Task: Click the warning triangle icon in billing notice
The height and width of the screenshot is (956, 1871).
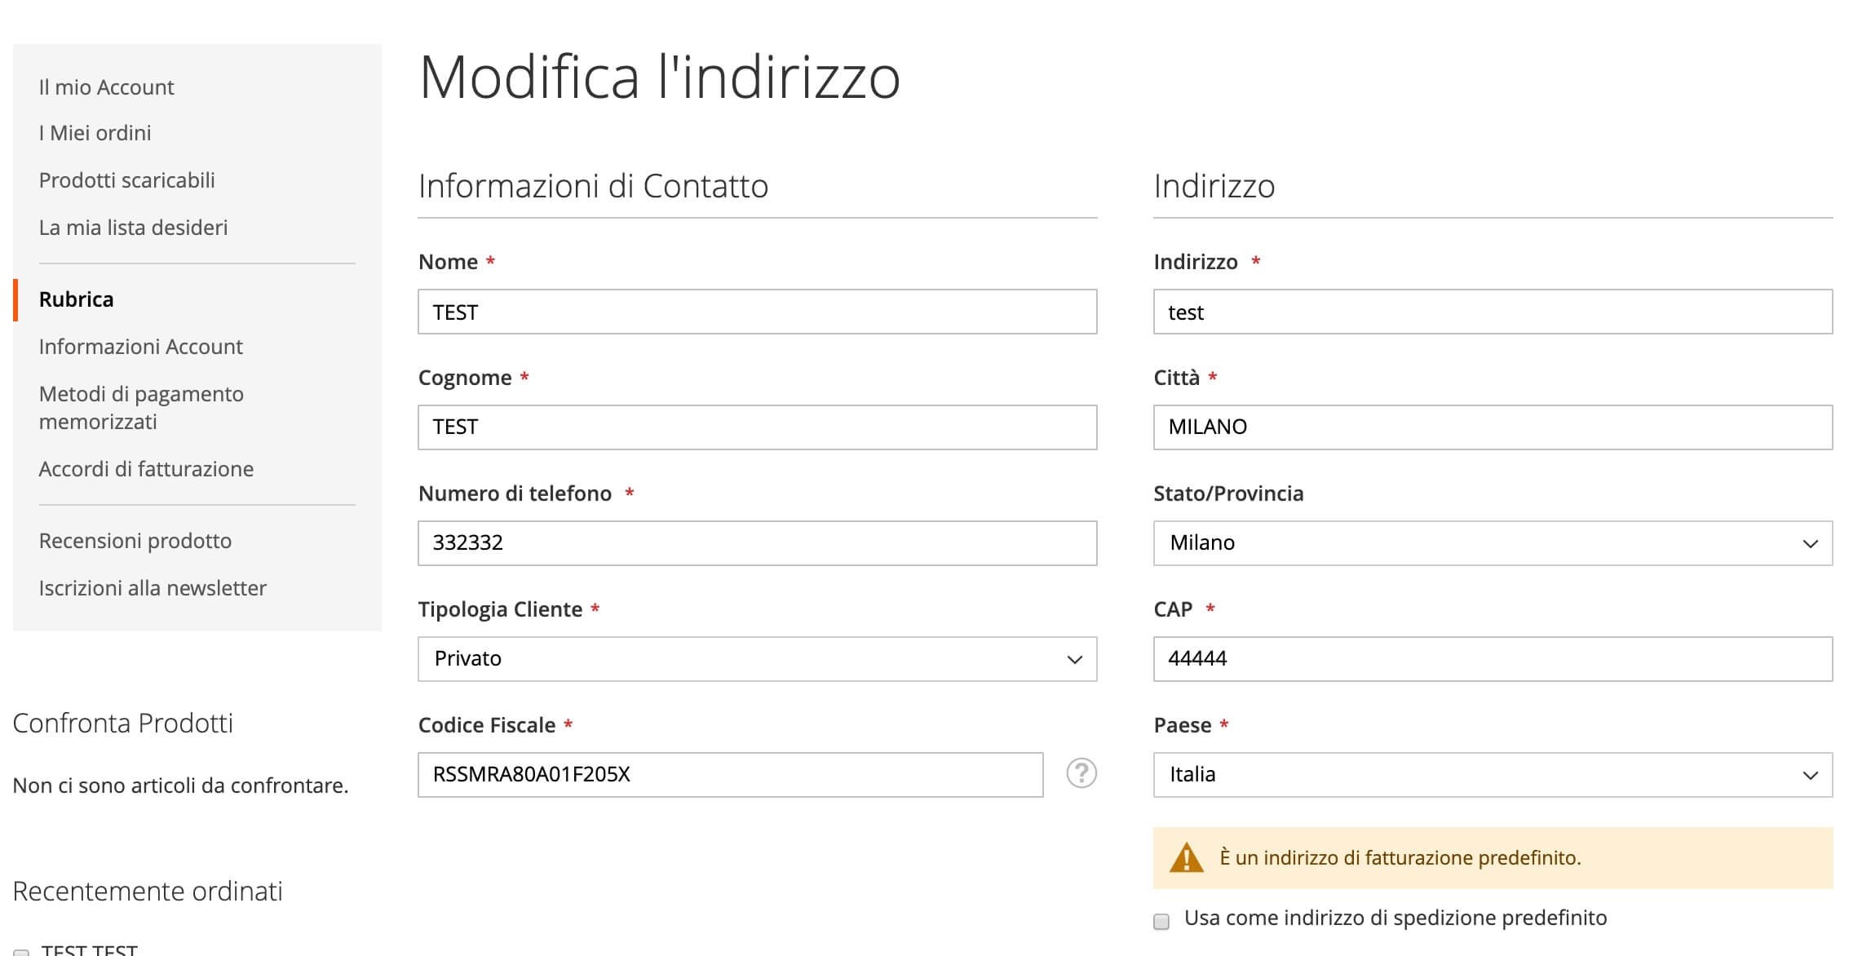Action: click(x=1187, y=858)
